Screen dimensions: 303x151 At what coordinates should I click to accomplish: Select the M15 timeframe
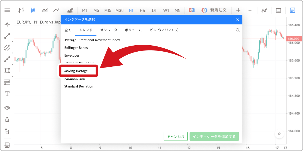108,10
